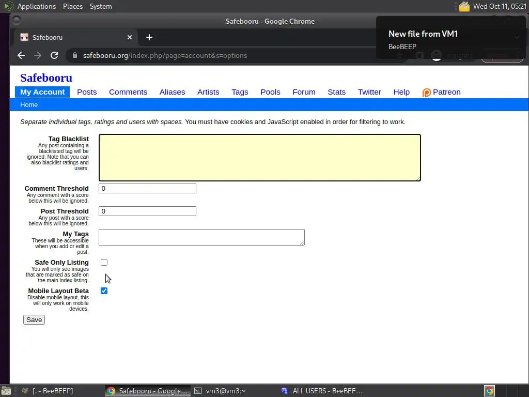Save the account options
The width and height of the screenshot is (529, 397).
point(34,319)
